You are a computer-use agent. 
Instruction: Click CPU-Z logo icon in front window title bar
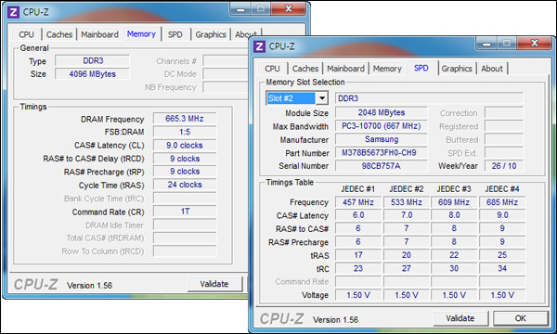259,46
